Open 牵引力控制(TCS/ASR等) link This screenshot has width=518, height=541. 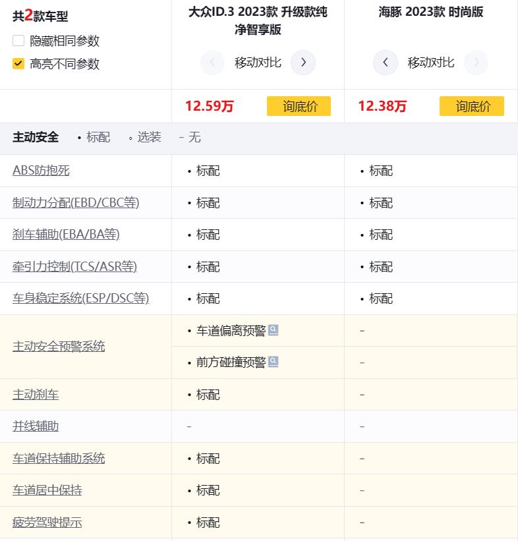click(75, 266)
